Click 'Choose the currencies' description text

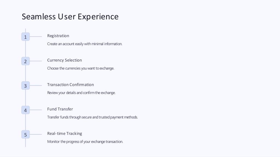(81, 68)
